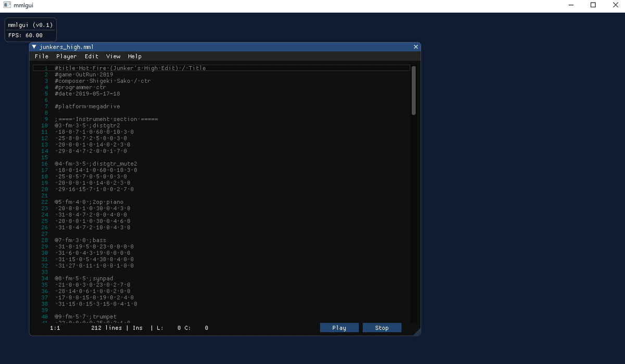This screenshot has height=364, width=625.
Task: Click the 212 lines counter in status bar
Action: [x=106, y=328]
